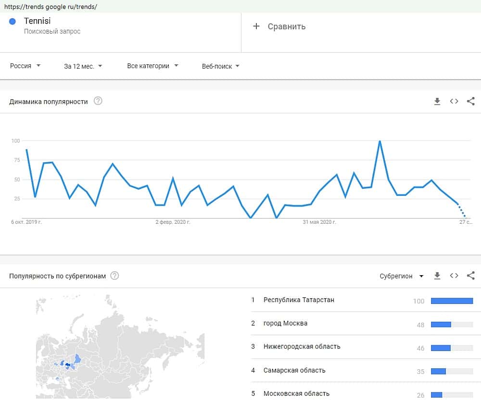The width and height of the screenshot is (481, 400).
Task: Open the Россия country dropdown
Action: coord(25,66)
